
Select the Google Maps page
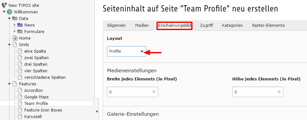[36, 97]
